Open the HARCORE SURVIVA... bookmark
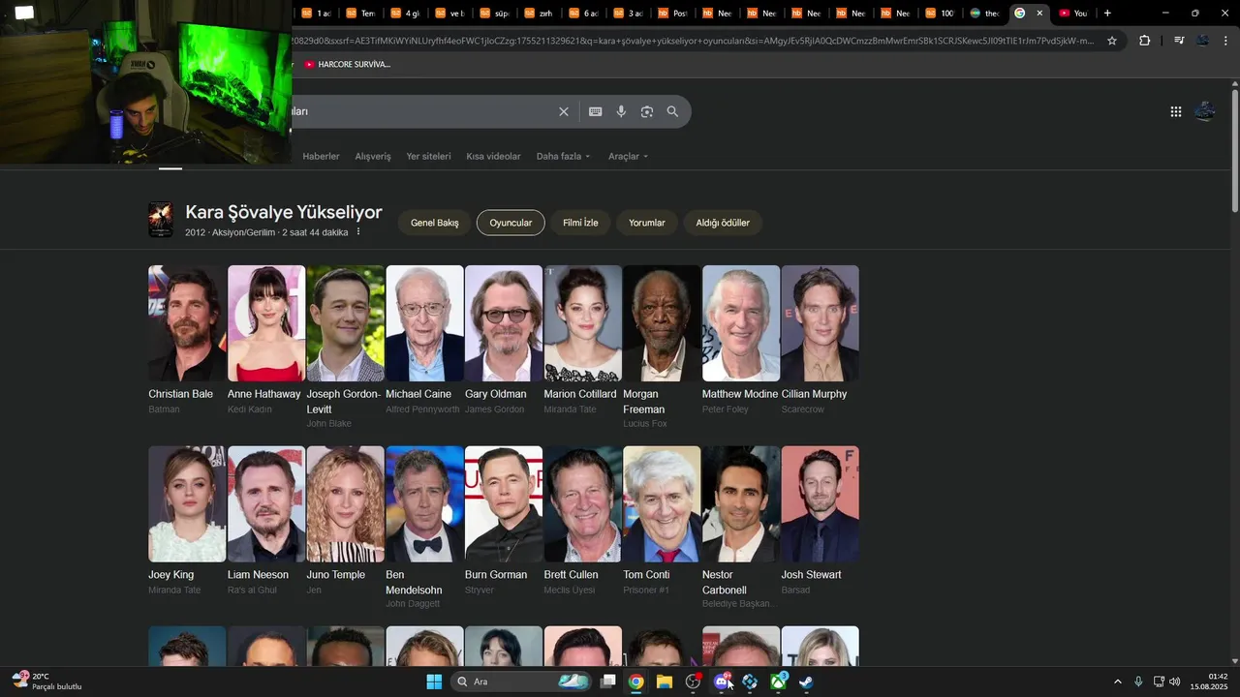 (x=347, y=65)
